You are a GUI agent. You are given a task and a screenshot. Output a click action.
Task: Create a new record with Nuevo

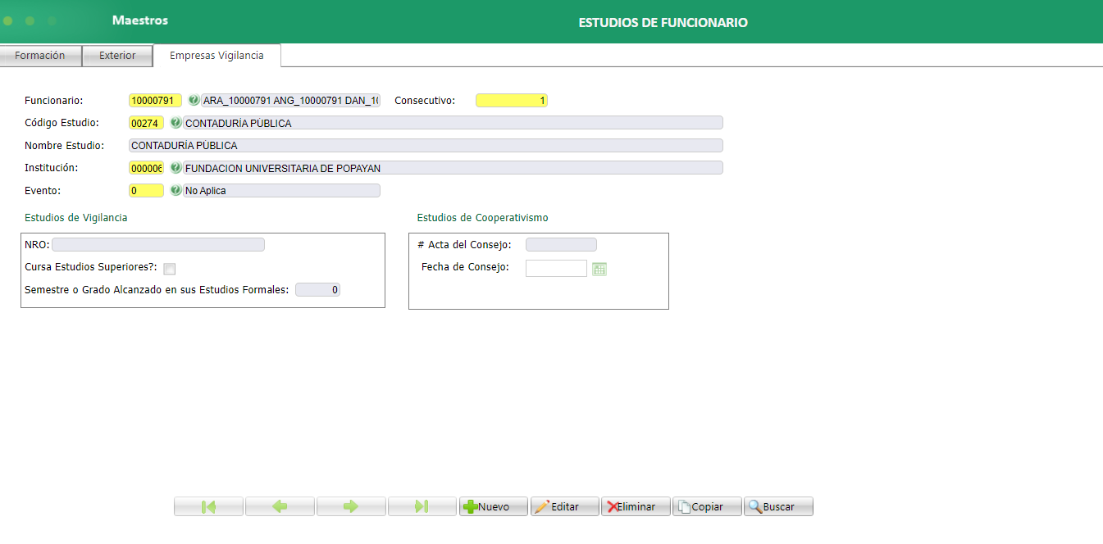point(494,506)
